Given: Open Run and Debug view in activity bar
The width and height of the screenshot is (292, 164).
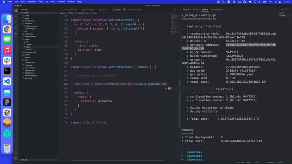Looking at the screenshot, I should (x=16, y=27).
